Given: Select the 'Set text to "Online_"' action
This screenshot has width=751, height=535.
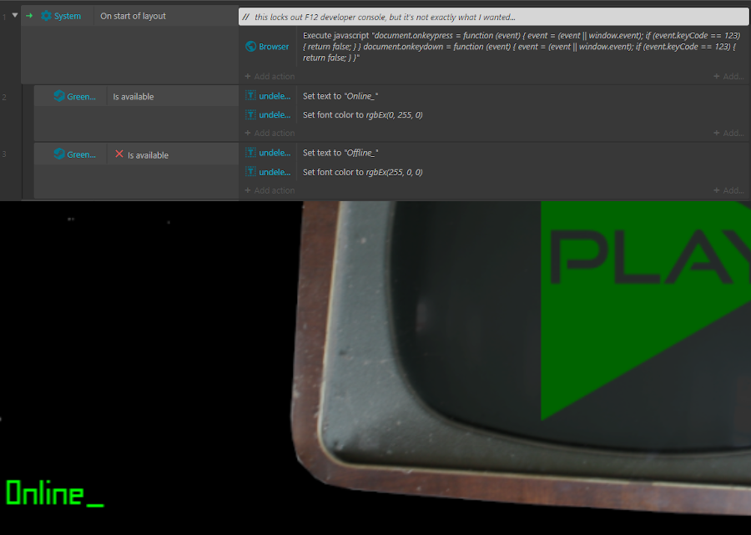Looking at the screenshot, I should [340, 96].
